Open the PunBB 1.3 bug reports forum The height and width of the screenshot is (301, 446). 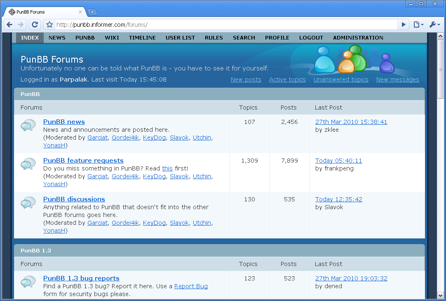(81, 278)
